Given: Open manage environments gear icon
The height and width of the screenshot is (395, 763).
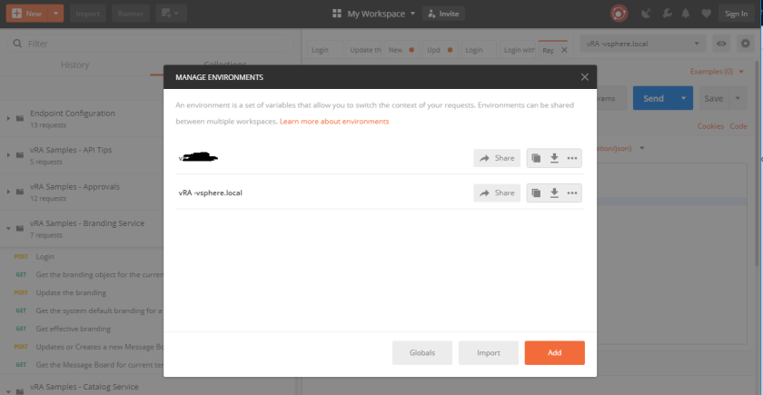Looking at the screenshot, I should [x=746, y=44].
